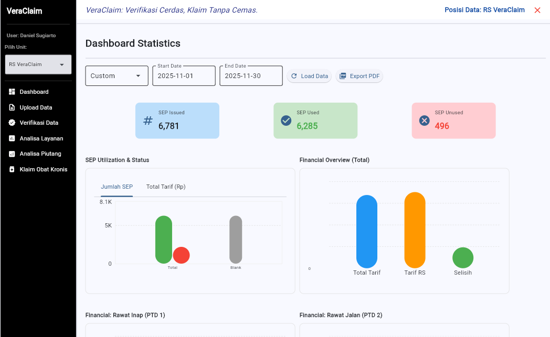This screenshot has width=550, height=337.
Task: Select the Analisa Layanan chart icon
Action: click(x=12, y=138)
